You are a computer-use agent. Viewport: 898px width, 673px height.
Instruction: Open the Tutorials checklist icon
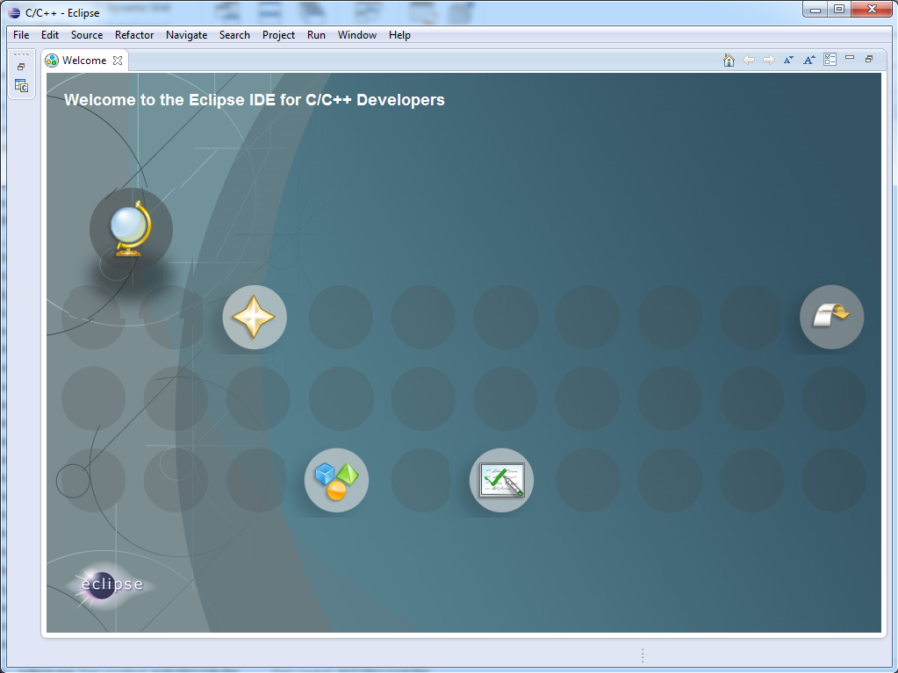coord(502,479)
